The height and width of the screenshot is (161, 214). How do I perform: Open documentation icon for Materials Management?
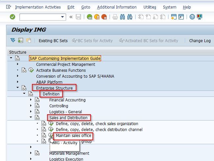tap(37, 153)
